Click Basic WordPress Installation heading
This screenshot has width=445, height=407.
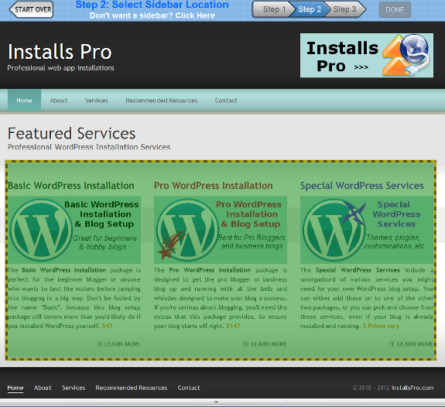click(x=71, y=186)
